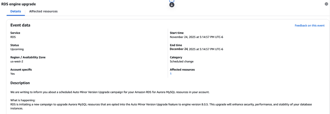Click the affected resources count link "1"
This screenshot has width=330, height=114.
(x=171, y=74)
